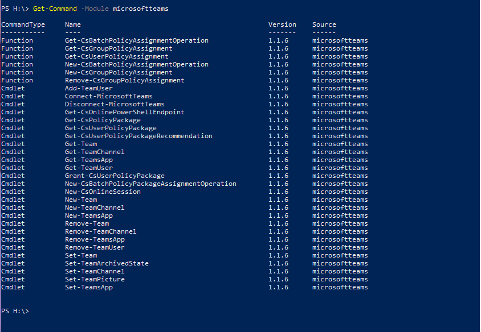The image size is (481, 332).
Task: Click the microsoftteams module argument
Action: point(141,9)
